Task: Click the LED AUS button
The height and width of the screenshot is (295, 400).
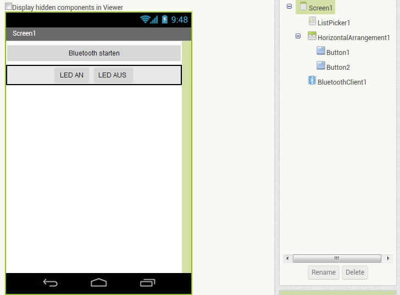Action: pos(113,75)
